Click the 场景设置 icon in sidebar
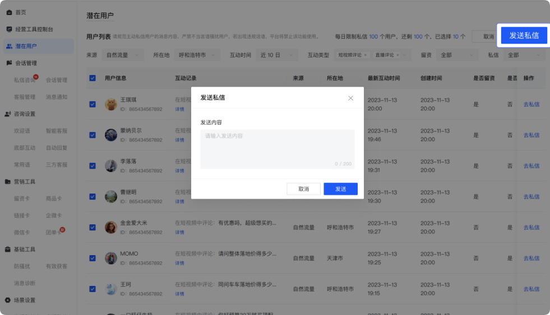The height and width of the screenshot is (315, 550). click(8, 300)
